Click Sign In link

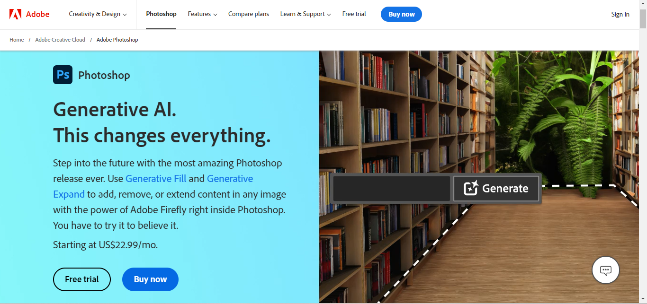[620, 14]
